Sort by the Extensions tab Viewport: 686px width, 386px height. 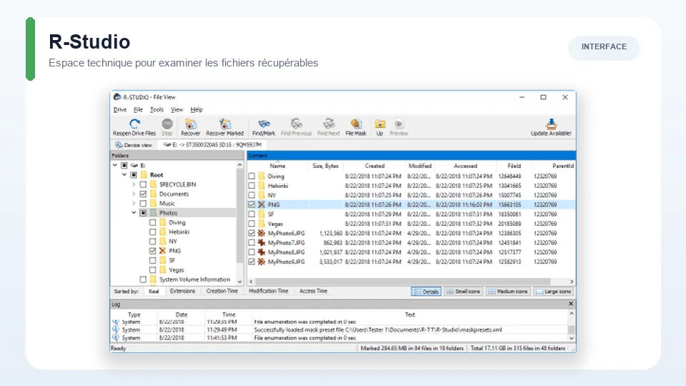(x=182, y=291)
